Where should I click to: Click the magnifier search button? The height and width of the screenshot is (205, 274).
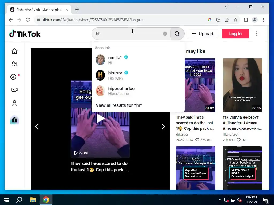pos(177,34)
